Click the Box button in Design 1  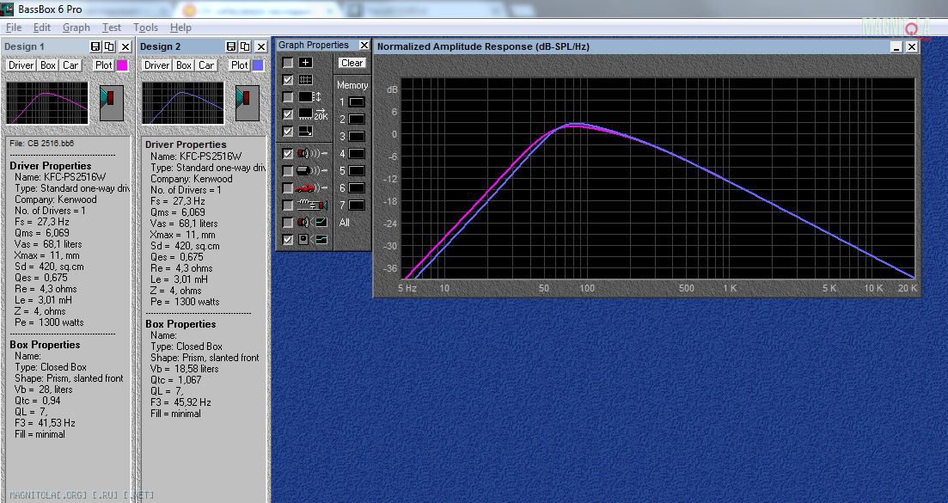(48, 65)
